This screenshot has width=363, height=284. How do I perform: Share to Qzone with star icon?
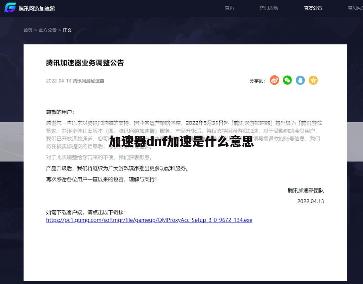tap(313, 80)
